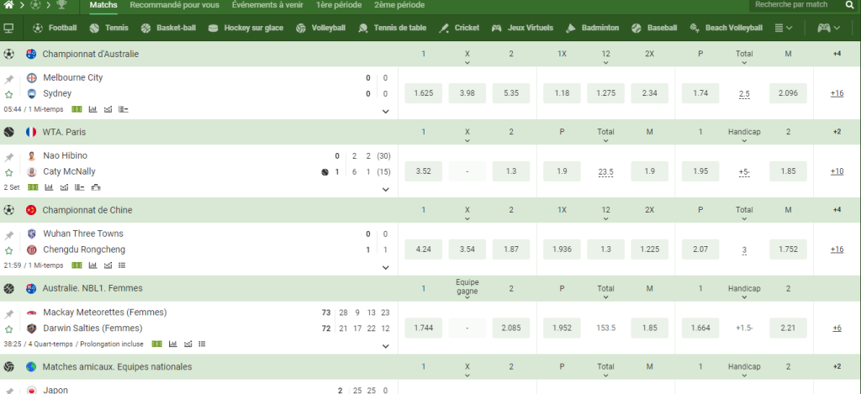861x394 pixels.
Task: Expand the Melbourne City vs Sydney match details chevron
Action: [385, 112]
